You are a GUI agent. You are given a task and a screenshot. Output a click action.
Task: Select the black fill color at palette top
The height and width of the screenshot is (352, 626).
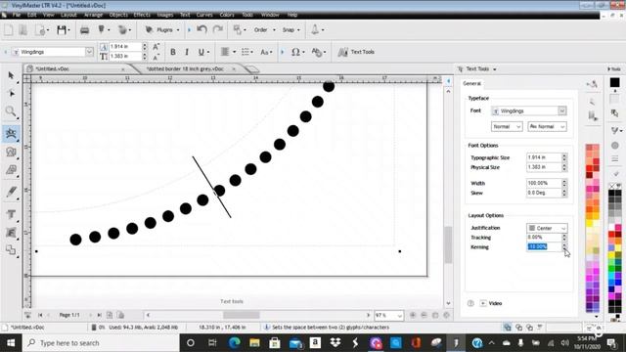pyautogui.click(x=614, y=82)
